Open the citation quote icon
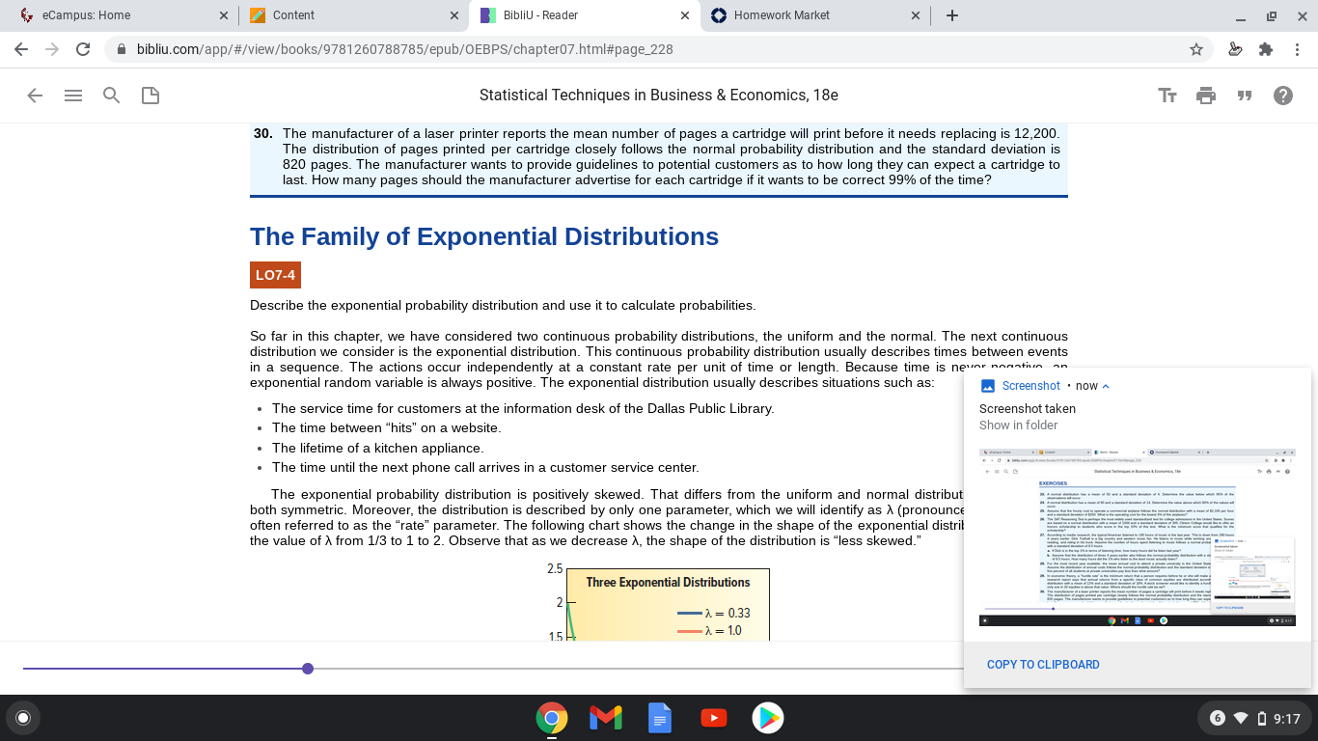 pyautogui.click(x=1245, y=96)
